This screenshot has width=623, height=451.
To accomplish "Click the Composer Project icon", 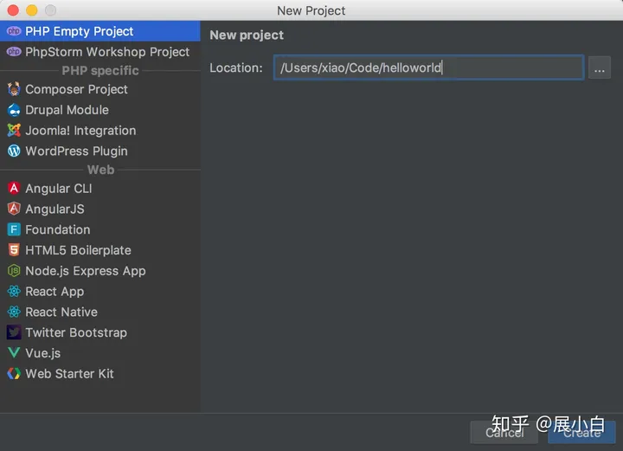I will pos(14,89).
